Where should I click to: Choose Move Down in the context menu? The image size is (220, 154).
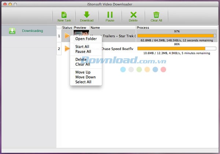pyautogui.click(x=85, y=77)
